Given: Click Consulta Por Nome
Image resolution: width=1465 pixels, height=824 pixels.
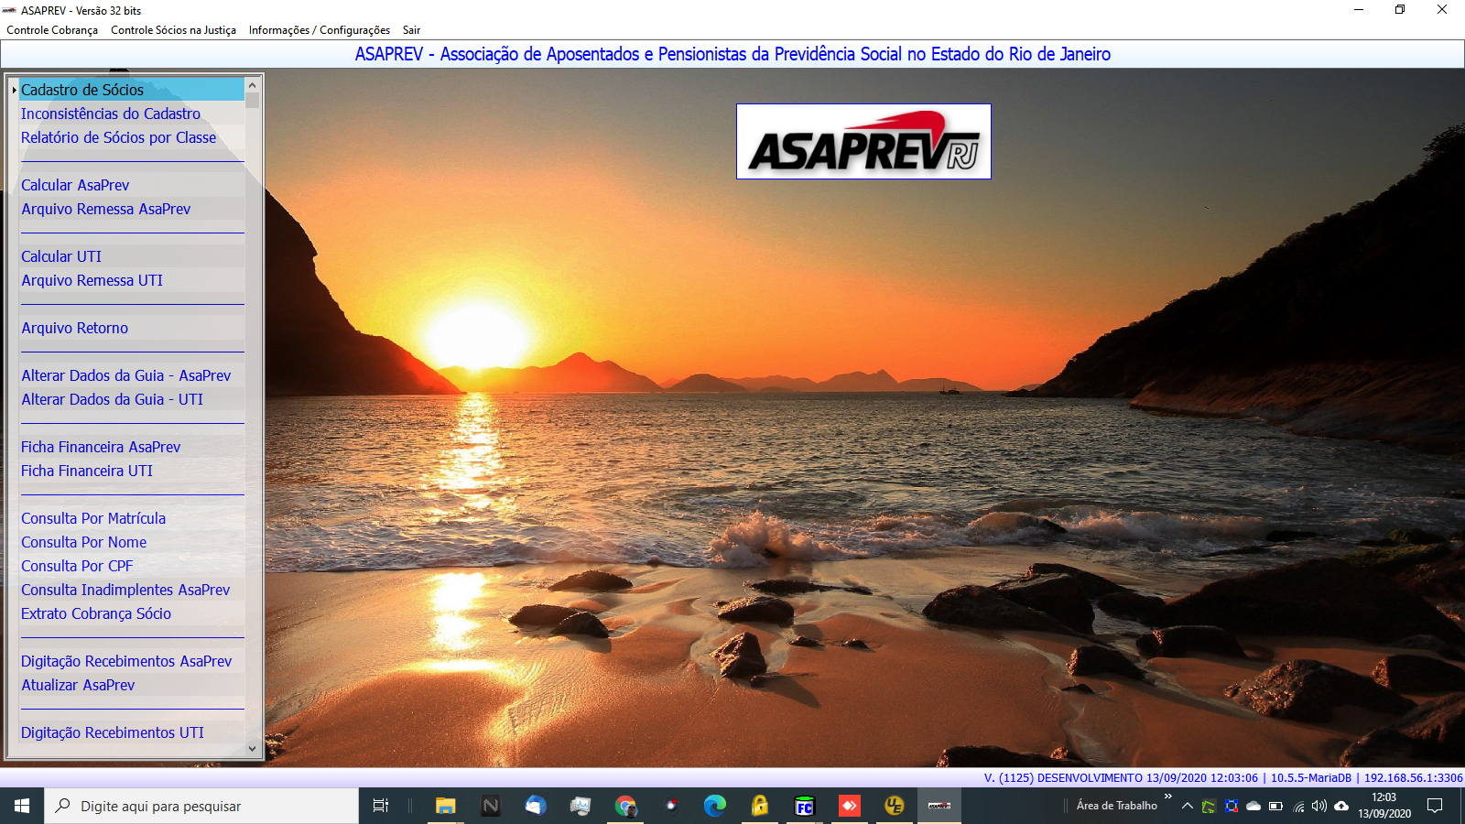Looking at the screenshot, I should (132, 542).
